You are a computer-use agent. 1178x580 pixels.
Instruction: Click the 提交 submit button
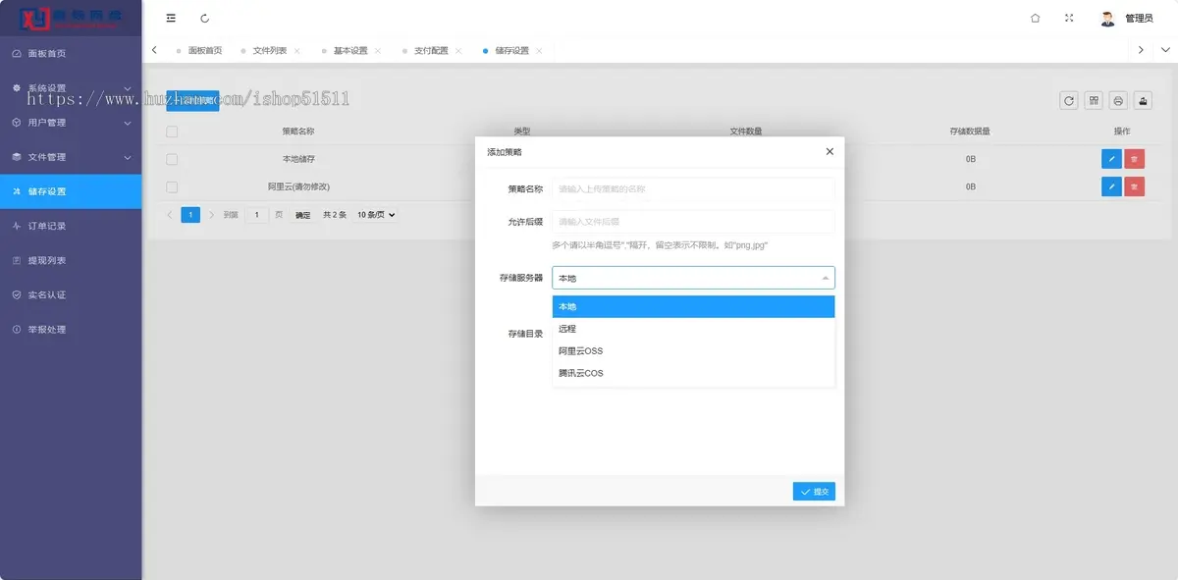(814, 491)
